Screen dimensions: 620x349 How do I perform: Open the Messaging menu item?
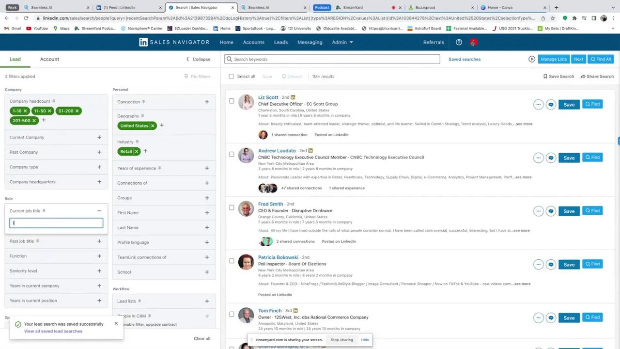pyautogui.click(x=310, y=42)
